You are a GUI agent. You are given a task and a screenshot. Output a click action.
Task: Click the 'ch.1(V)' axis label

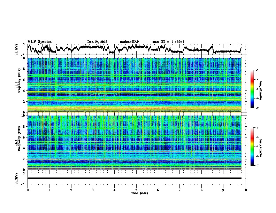tap(16, 49)
